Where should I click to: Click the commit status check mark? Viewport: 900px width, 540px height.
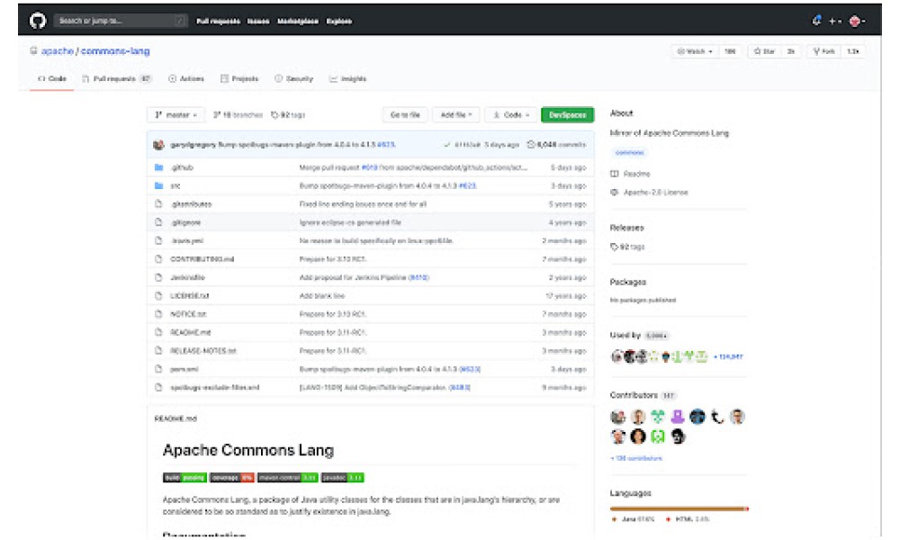pyautogui.click(x=447, y=145)
